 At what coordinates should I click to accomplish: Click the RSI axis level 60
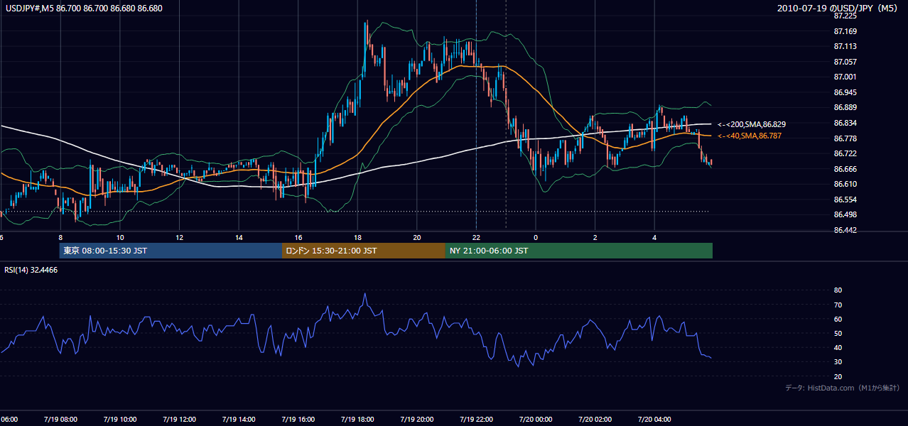838,319
